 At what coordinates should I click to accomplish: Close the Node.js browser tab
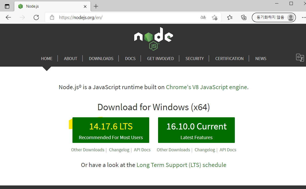[85, 6]
